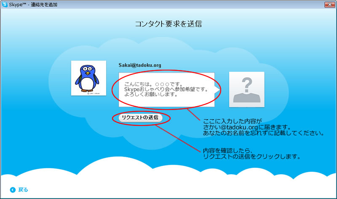This screenshot has width=337, height=199.
Task: Click inside the contact request message box
Action: tap(166, 90)
